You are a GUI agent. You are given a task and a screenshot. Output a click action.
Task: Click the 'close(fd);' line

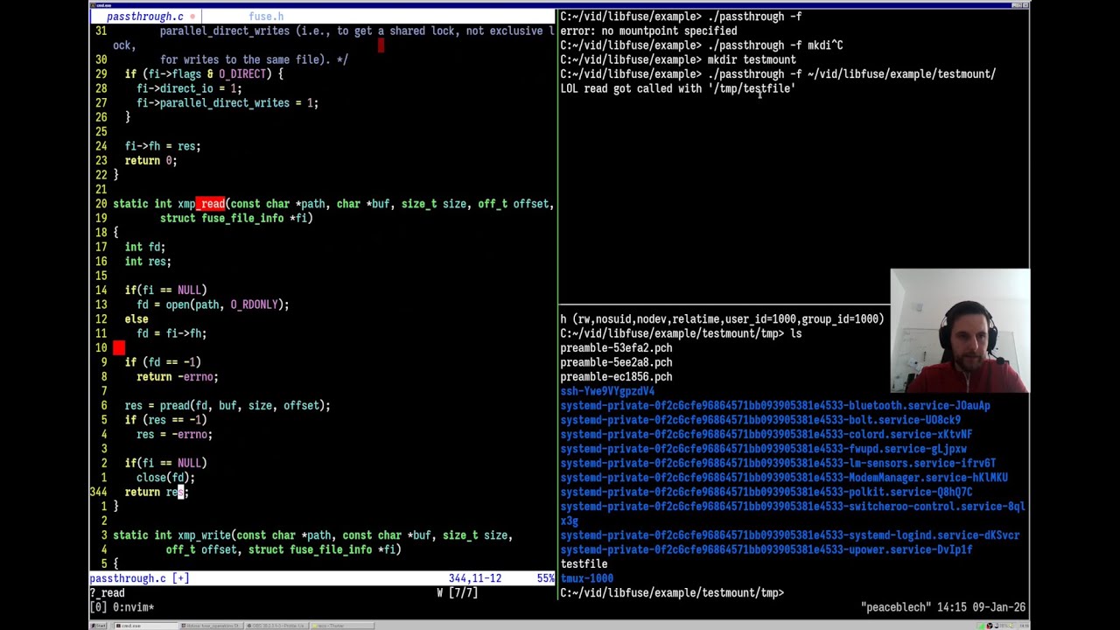click(x=166, y=478)
